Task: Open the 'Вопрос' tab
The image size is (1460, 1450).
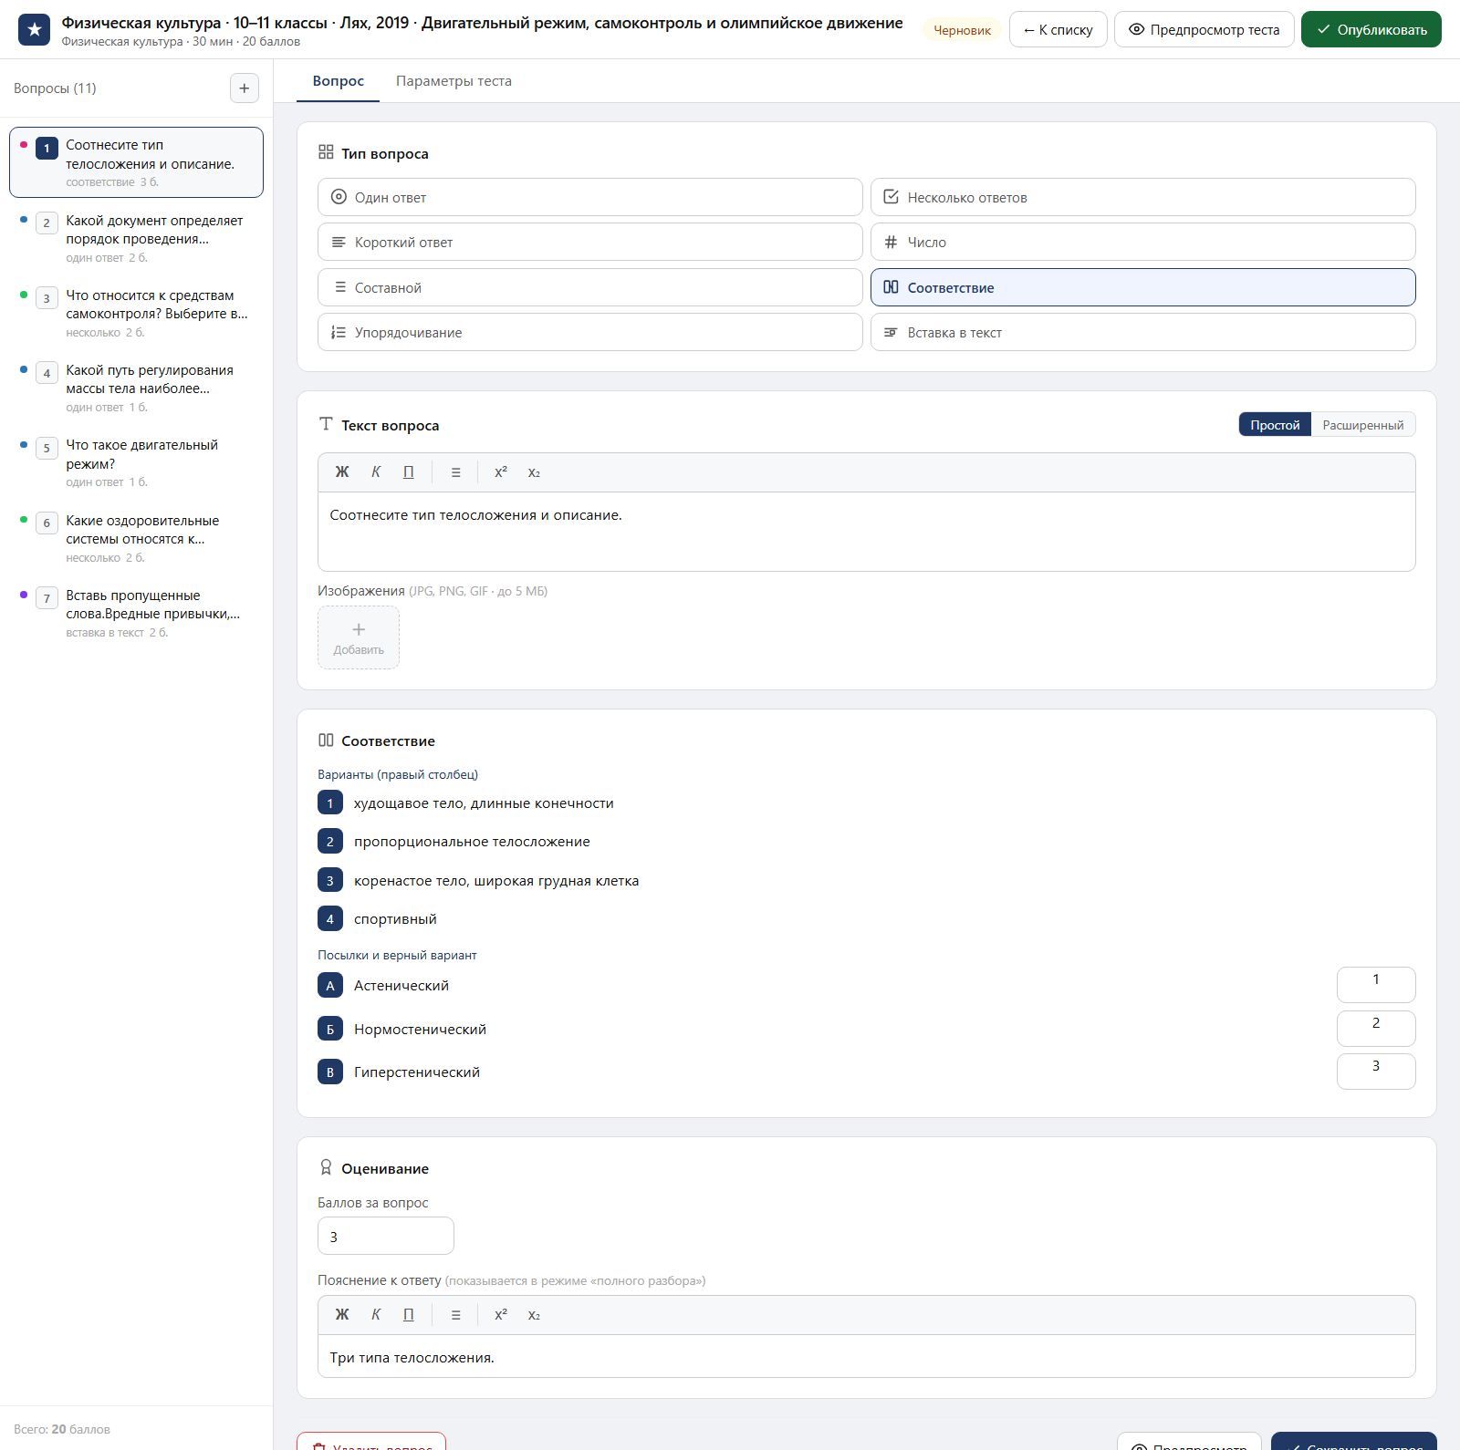Action: (339, 81)
